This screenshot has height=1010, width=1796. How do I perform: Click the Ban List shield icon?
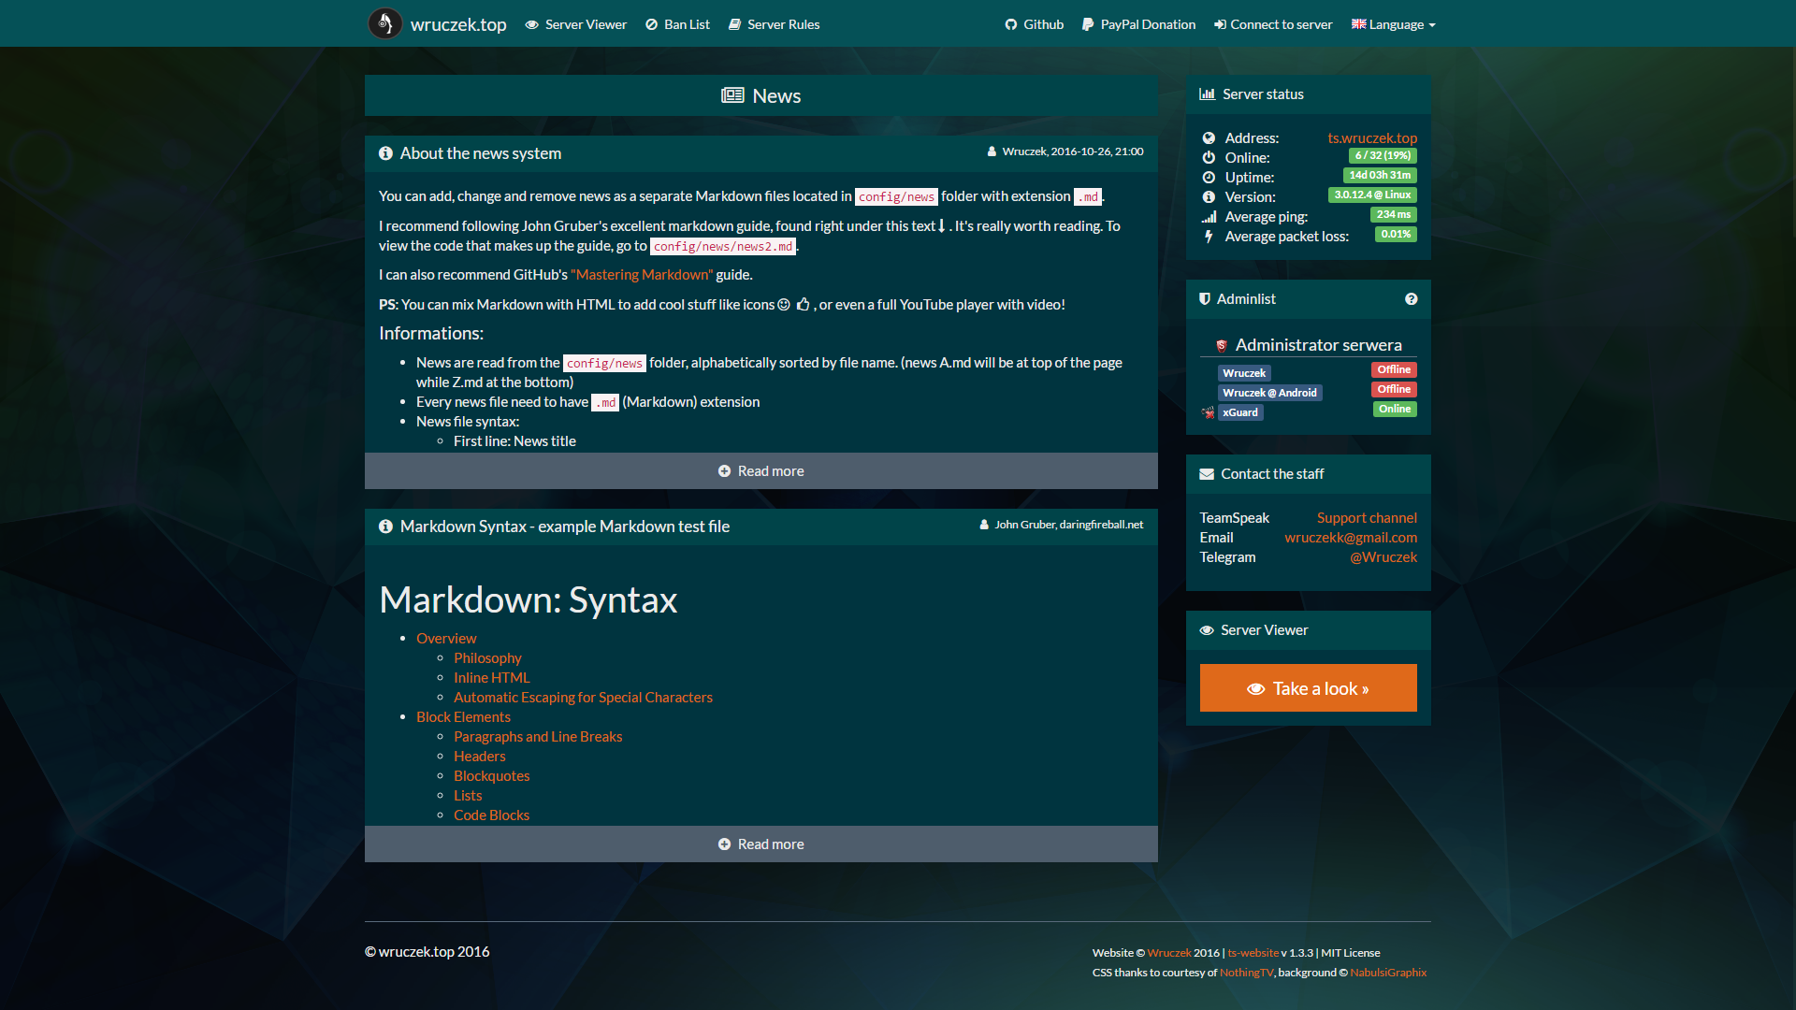tap(651, 23)
